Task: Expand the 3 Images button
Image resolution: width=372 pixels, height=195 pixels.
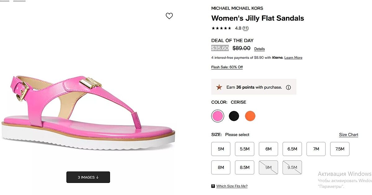Action: pyautogui.click(x=88, y=177)
